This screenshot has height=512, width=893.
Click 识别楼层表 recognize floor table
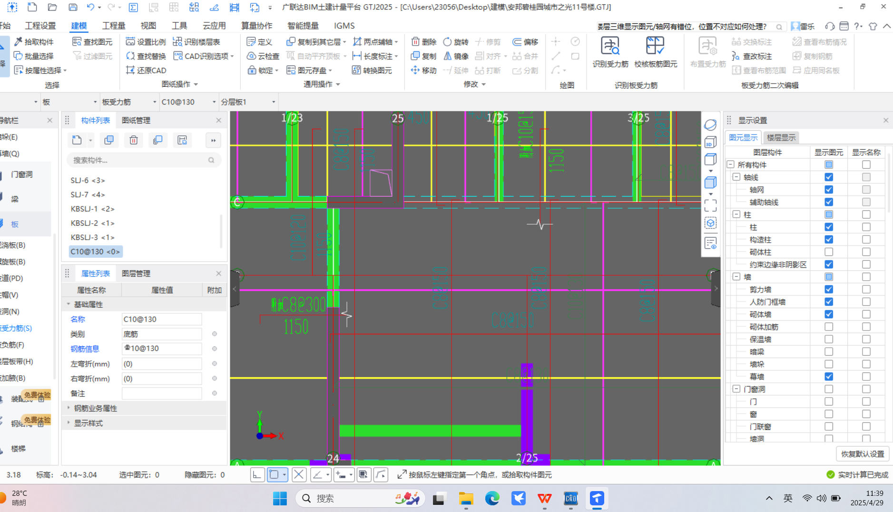pyautogui.click(x=196, y=42)
